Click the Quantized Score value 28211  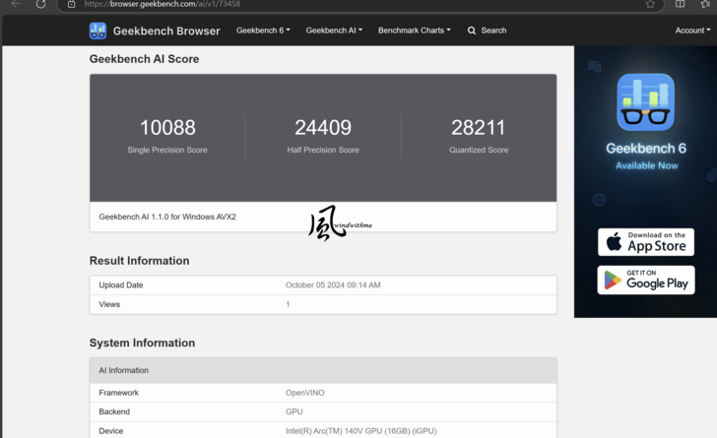pos(479,127)
